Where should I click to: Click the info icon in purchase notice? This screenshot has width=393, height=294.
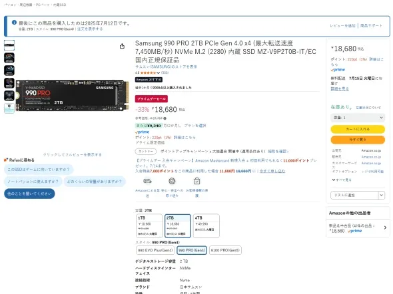[x=14, y=23]
